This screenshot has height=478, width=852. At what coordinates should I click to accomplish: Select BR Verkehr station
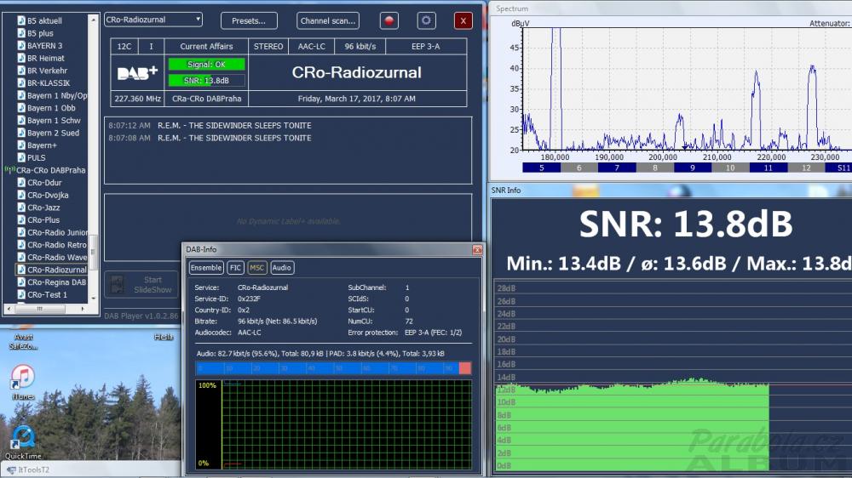[47, 71]
